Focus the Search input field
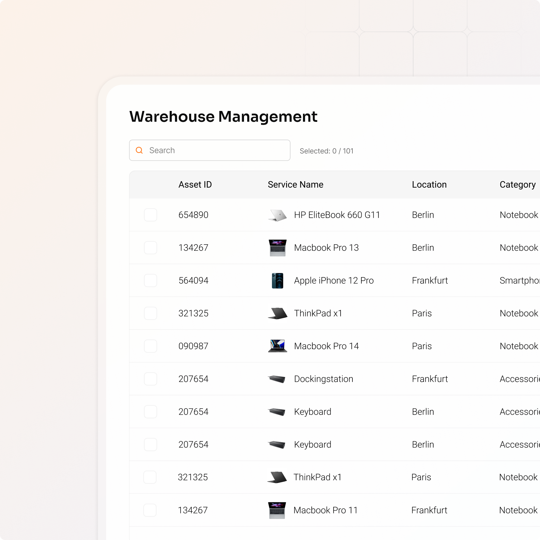Screen dimensions: 540x540 coord(210,150)
